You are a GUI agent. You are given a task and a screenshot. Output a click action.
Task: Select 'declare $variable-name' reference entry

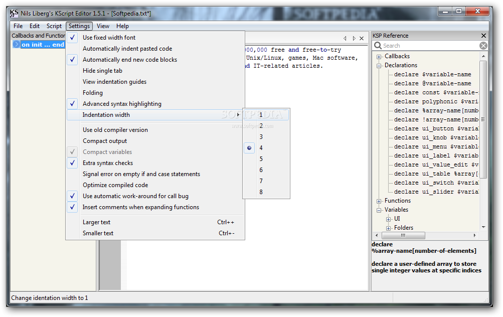tap(432, 74)
